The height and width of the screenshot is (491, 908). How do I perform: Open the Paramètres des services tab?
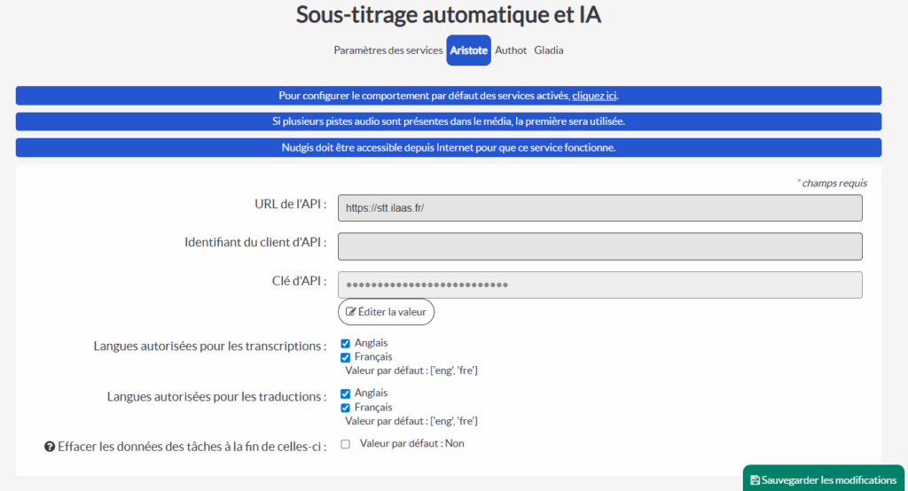(388, 51)
